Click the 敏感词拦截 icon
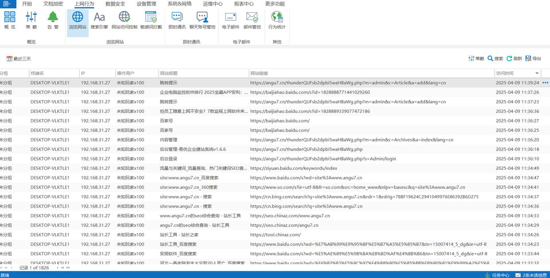 pyautogui.click(x=151, y=20)
